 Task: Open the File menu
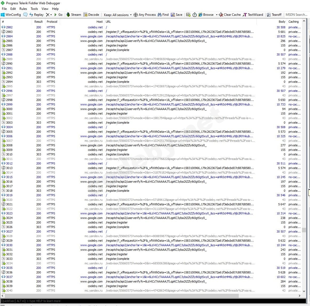tap(4, 9)
